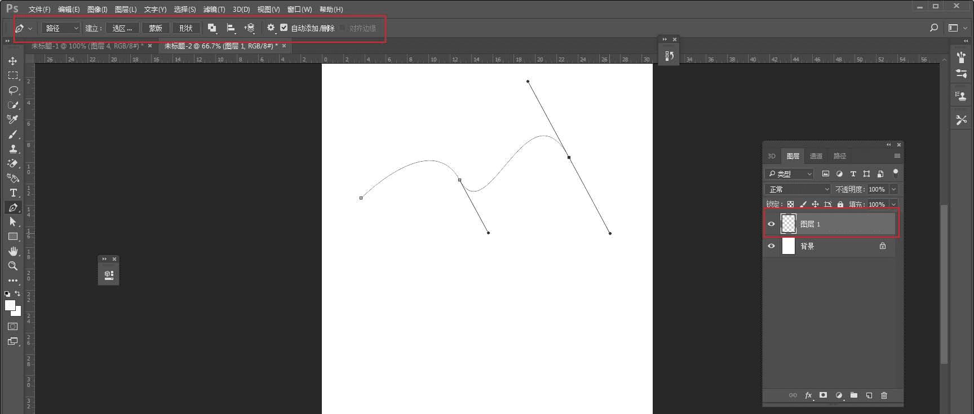Select the Paint Bucket tool
Viewport: 974px width, 414px height.
click(12, 178)
